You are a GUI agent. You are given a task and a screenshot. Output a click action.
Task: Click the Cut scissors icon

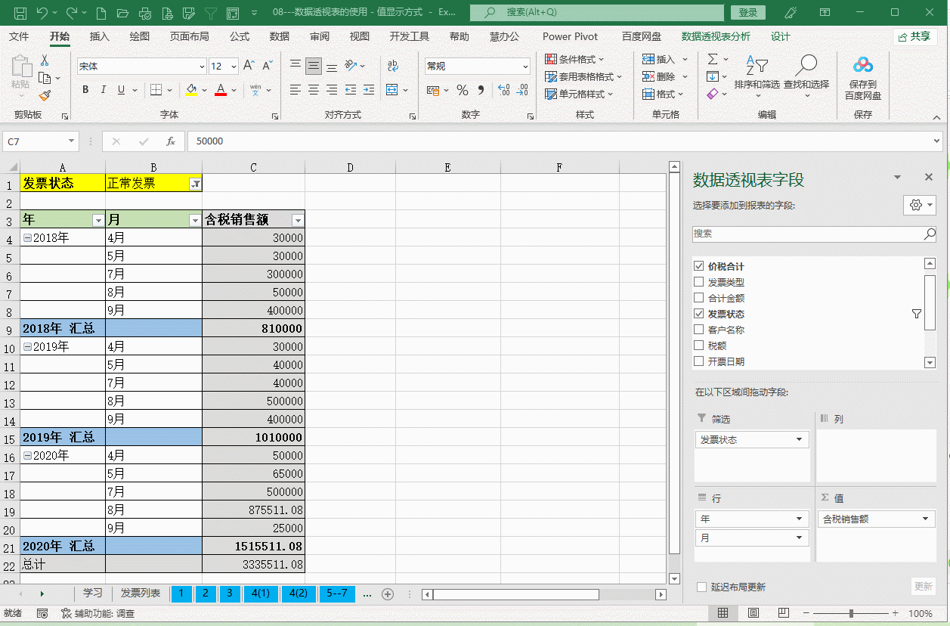(45, 60)
